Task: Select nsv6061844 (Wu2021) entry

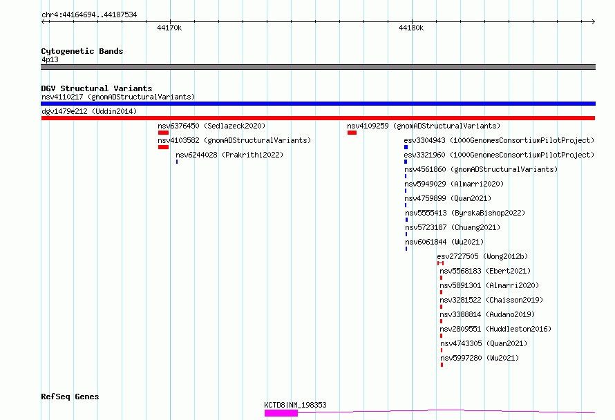Action: (444, 242)
